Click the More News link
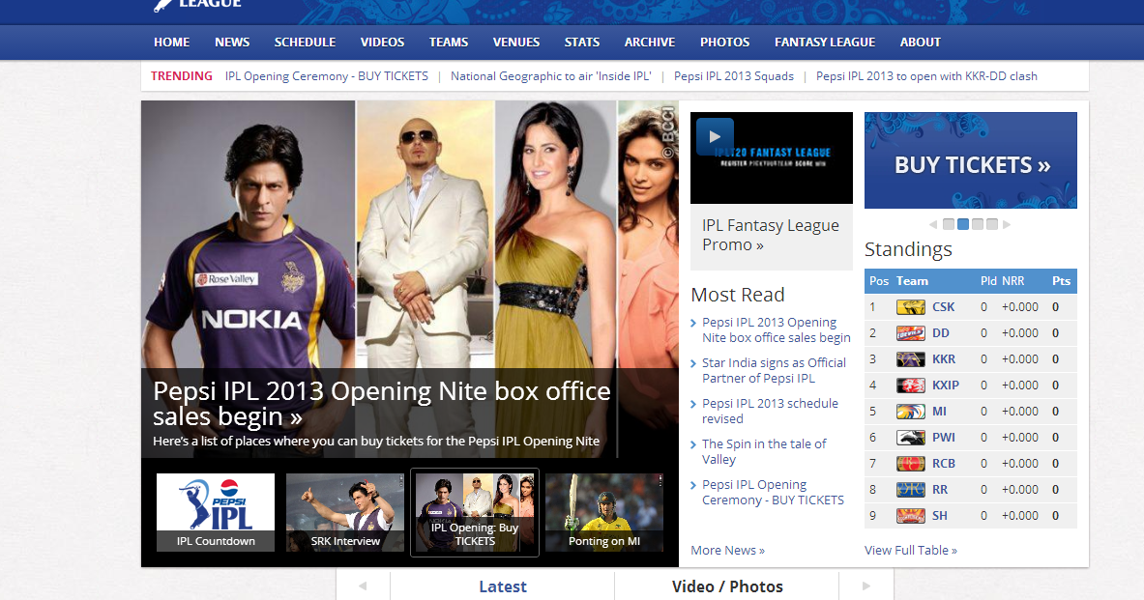Screen dimensions: 1144x600 [x=727, y=551]
